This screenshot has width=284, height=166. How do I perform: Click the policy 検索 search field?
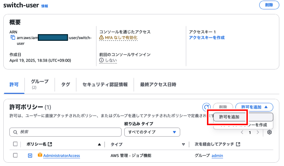[x=65, y=132]
